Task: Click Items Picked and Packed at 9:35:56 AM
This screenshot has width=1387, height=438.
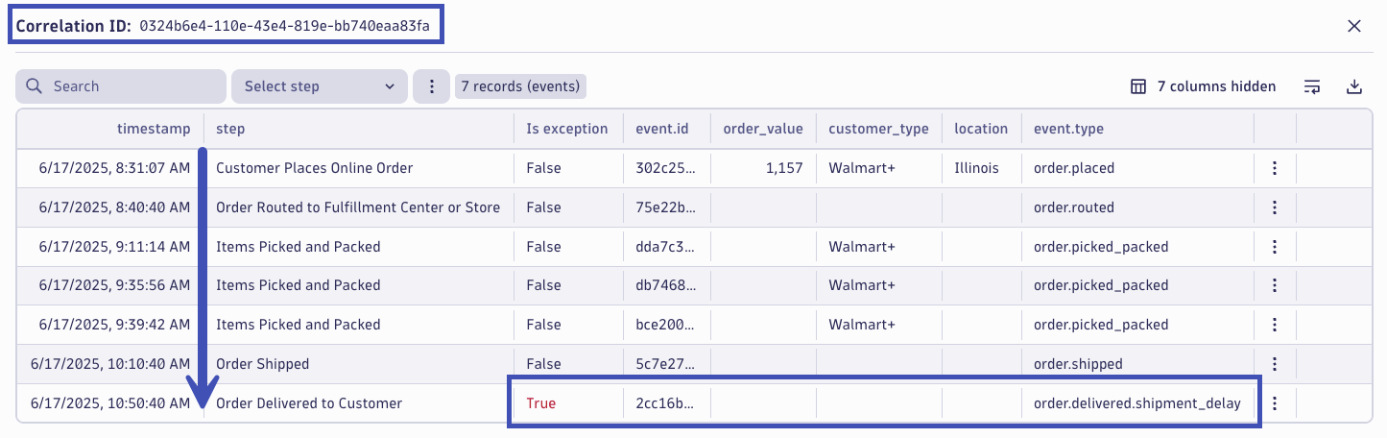Action: pyautogui.click(x=299, y=285)
